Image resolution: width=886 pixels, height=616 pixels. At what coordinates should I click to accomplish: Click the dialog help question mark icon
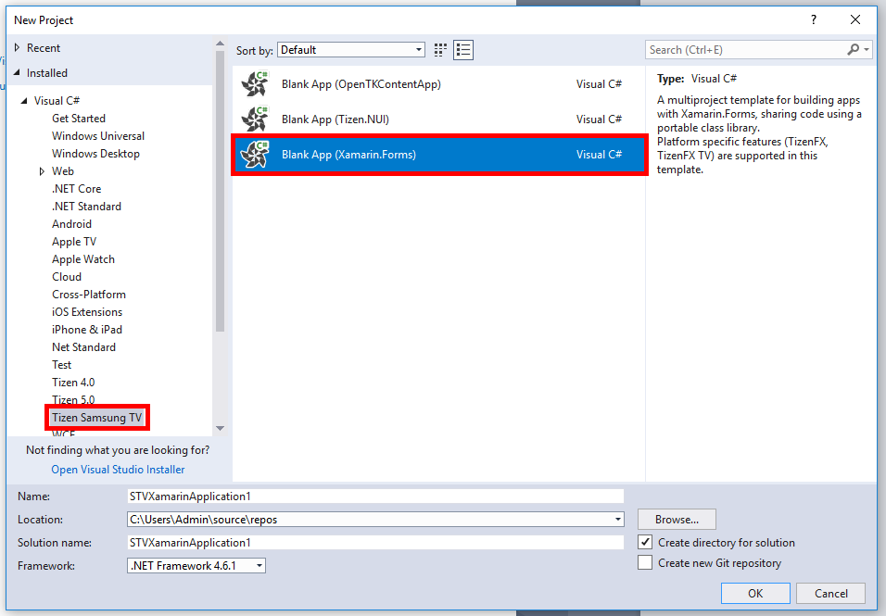[x=813, y=19]
